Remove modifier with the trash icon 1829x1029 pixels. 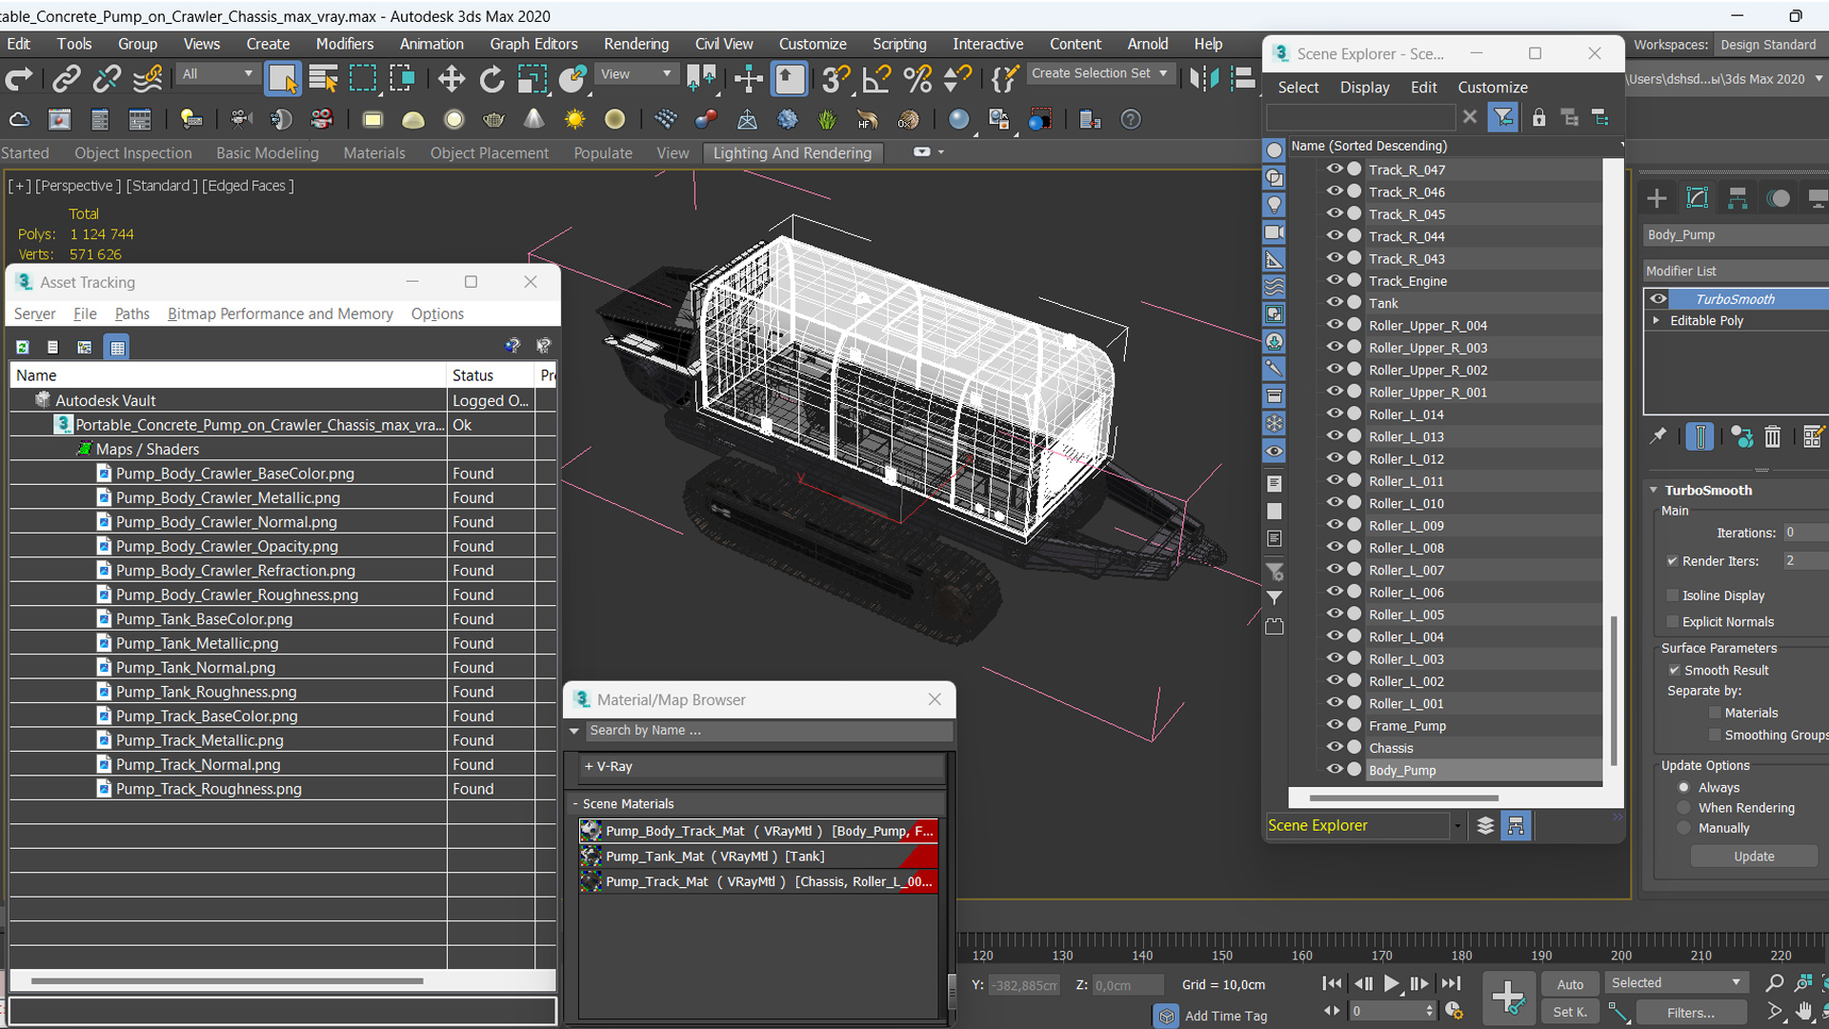(x=1772, y=437)
